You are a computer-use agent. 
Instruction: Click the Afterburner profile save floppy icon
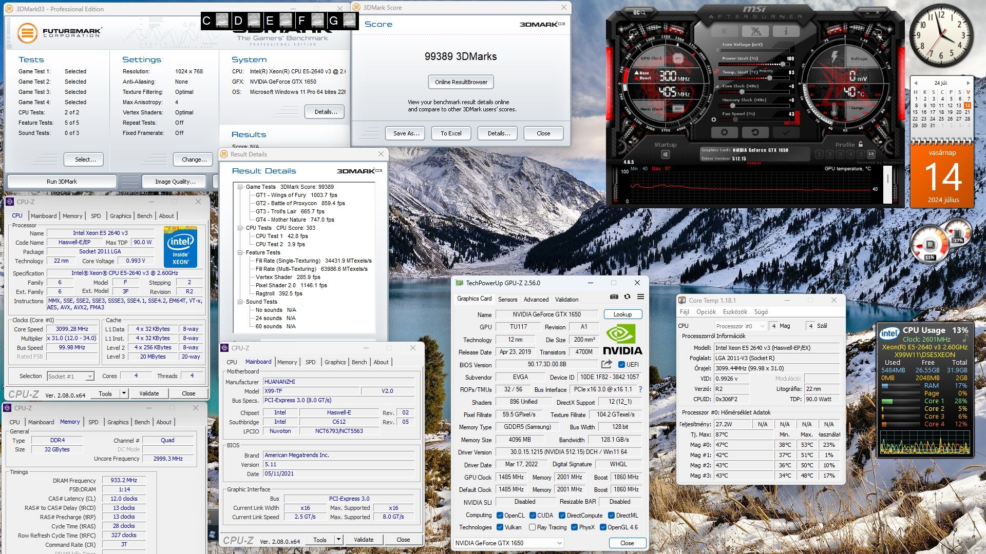871,154
